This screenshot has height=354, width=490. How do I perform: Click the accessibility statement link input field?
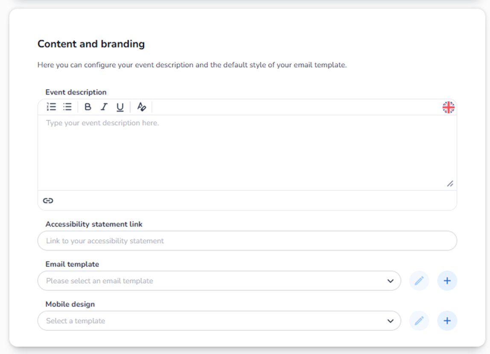247,241
